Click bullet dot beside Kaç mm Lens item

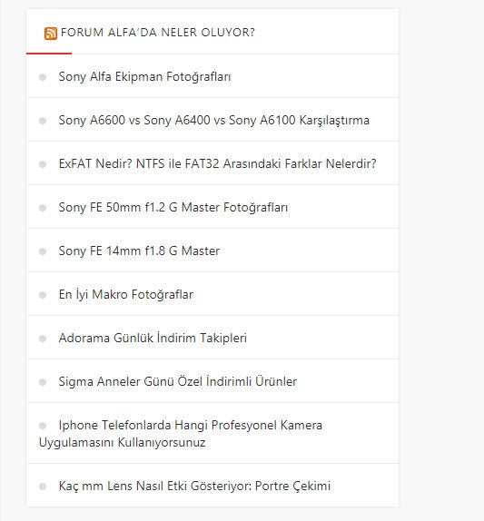coord(43,487)
